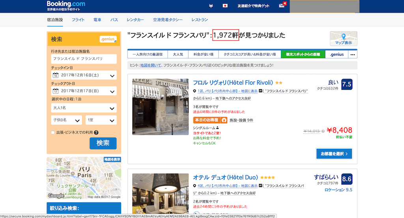Click the genius badge in search panel
Viewport: 404px width, 218px height.
pyautogui.click(x=108, y=39)
